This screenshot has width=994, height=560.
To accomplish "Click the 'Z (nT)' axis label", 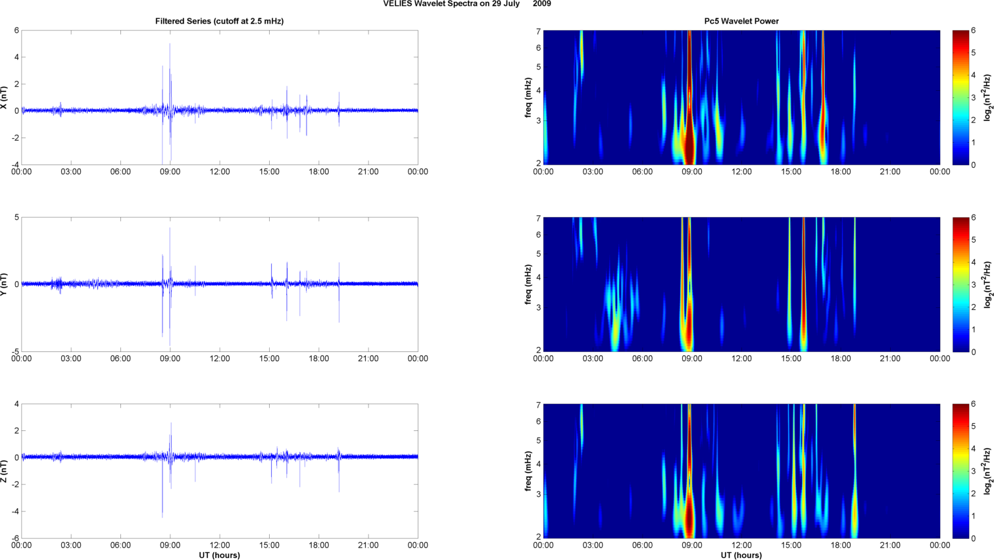I will 5,471.
